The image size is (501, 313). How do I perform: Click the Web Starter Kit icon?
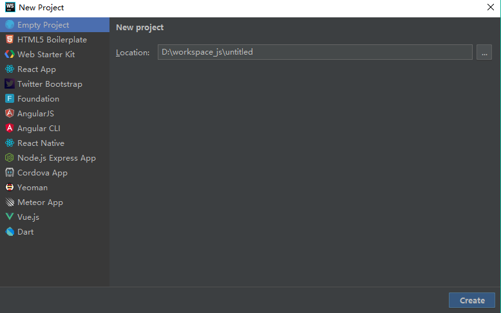(10, 55)
